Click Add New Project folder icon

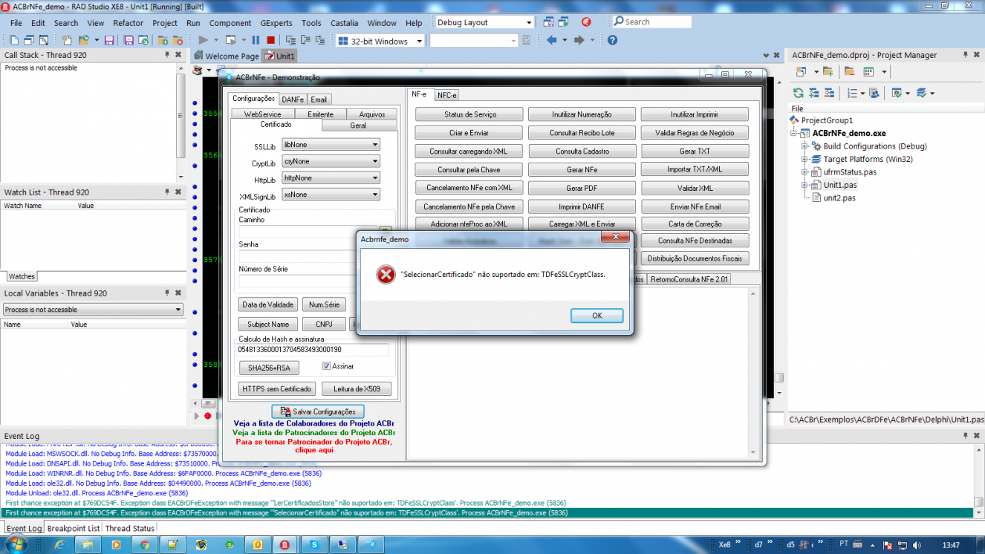coord(828,71)
